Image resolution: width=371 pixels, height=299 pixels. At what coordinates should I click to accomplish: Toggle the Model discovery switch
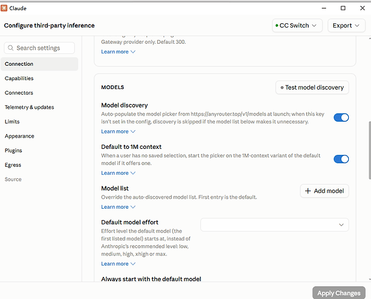pos(341,117)
